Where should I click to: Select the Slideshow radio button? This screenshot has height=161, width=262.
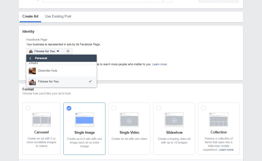click(158, 108)
